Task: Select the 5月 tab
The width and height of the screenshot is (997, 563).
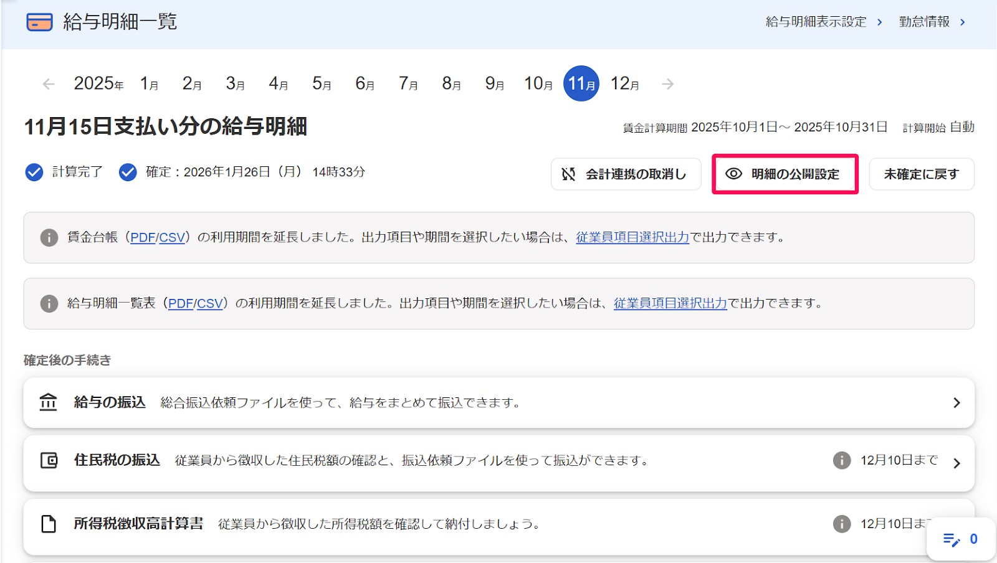Action: coord(322,83)
